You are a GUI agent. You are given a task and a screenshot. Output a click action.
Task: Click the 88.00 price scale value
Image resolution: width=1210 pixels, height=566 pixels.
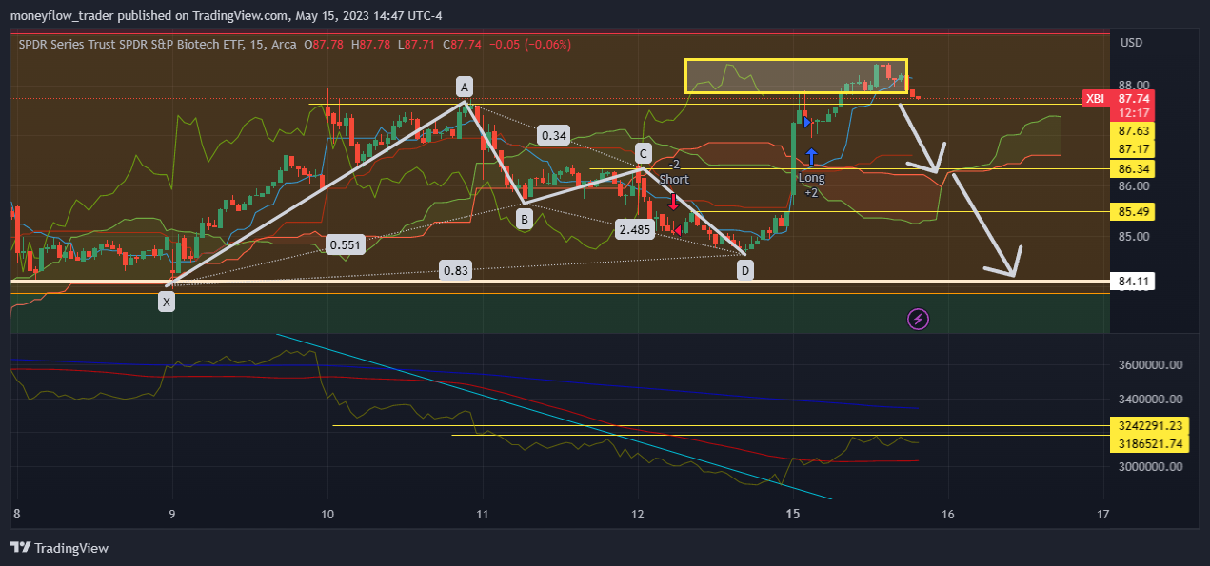pyautogui.click(x=1135, y=86)
